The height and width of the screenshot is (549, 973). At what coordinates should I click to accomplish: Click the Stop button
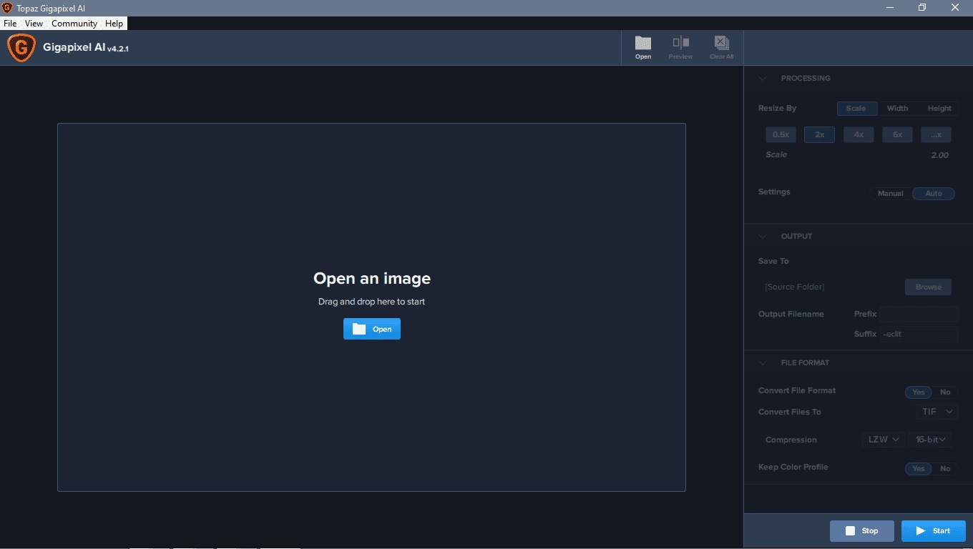[x=862, y=531]
